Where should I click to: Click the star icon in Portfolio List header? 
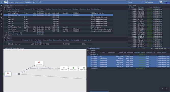coord(5,9)
